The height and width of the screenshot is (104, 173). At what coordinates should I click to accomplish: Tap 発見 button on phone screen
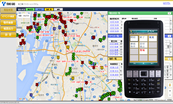[153, 38]
